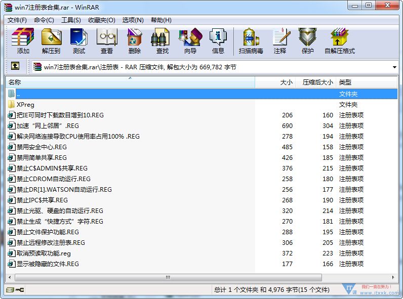
Task: Sort by 大小 column header
Action: pyautogui.click(x=275, y=82)
